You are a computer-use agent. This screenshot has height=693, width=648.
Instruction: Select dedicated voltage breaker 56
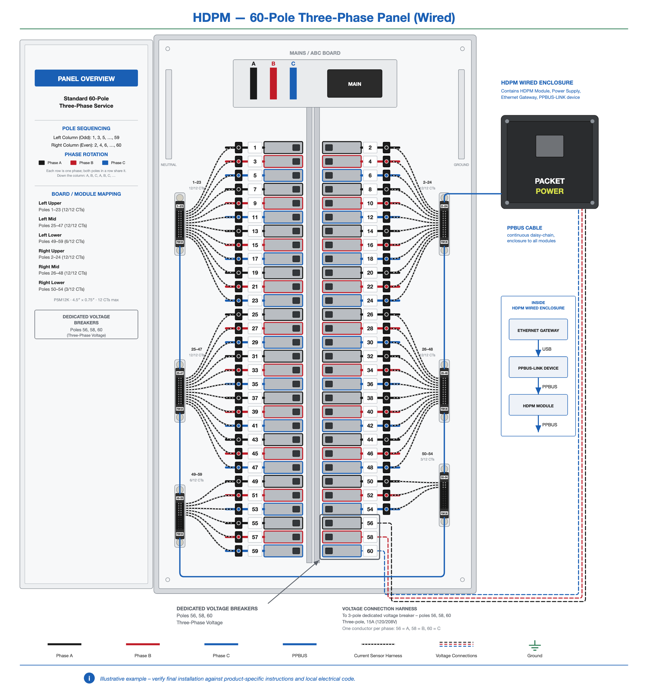[342, 523]
